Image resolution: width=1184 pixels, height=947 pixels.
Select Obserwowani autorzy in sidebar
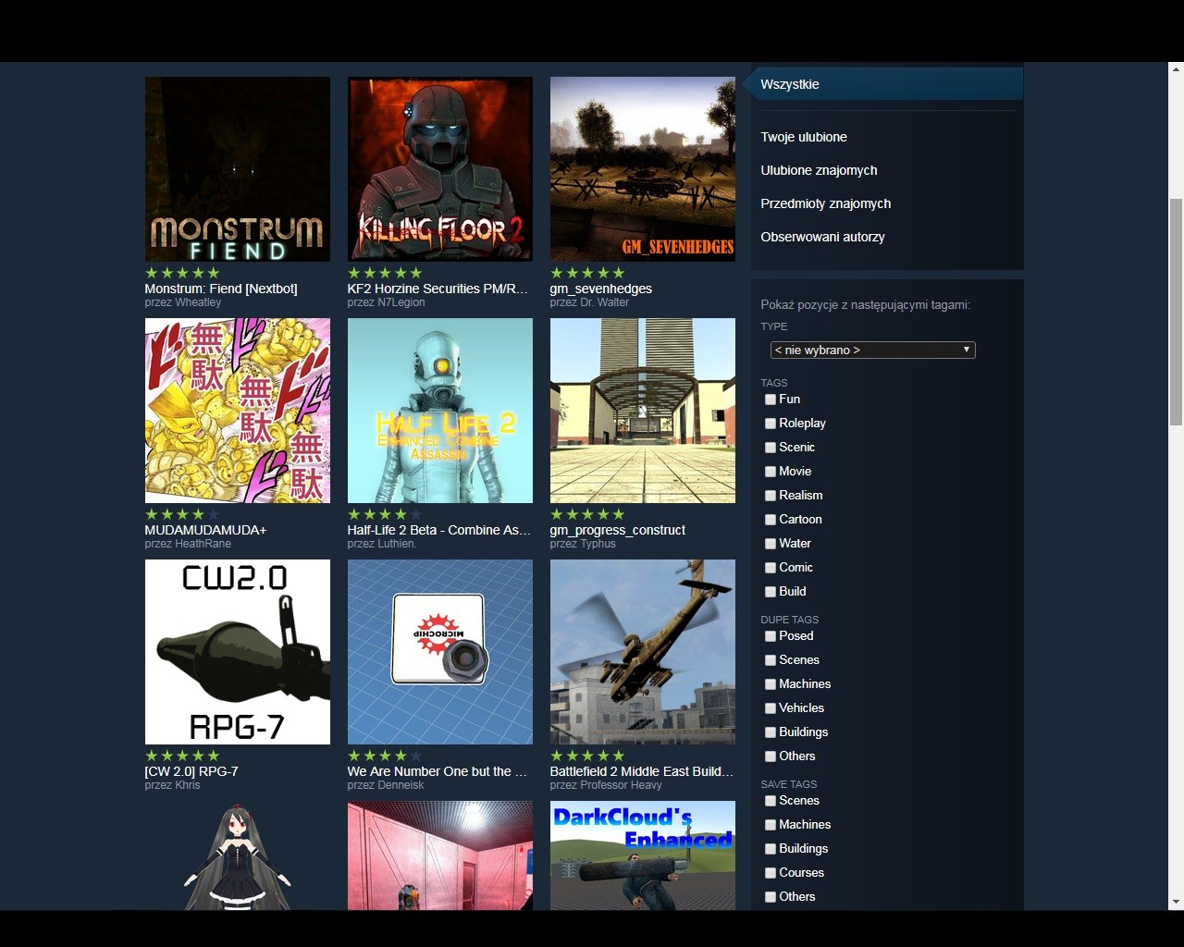coord(822,237)
